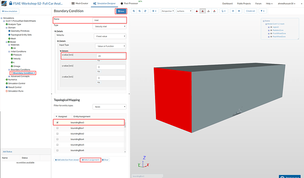Click the Select assignment button

click(90, 159)
